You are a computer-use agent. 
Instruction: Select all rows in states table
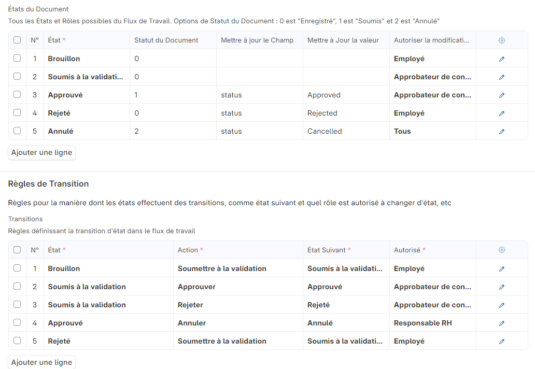[x=17, y=40]
